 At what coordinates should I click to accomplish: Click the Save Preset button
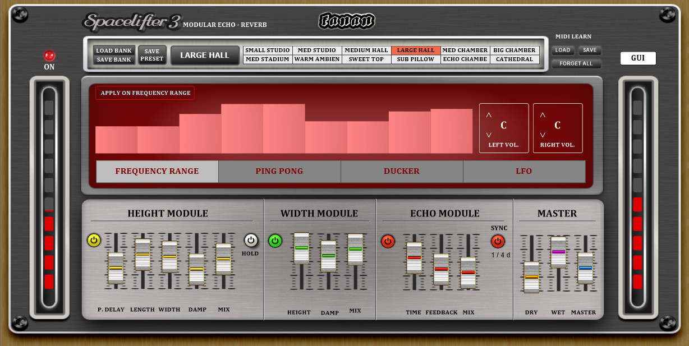[152, 55]
